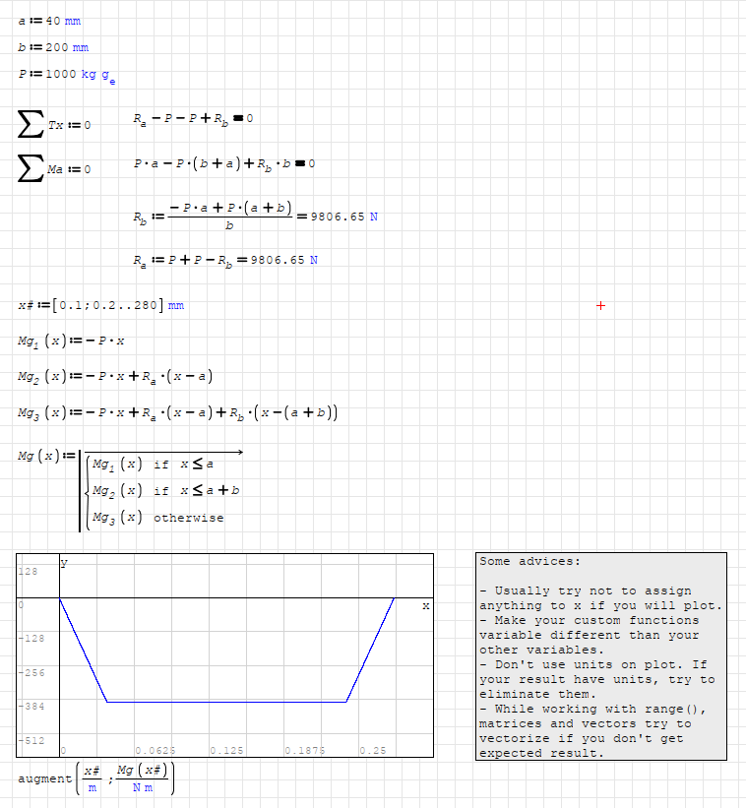Click the 'Some advices' text box
Viewport: 746px width, 808px height.
tap(600, 656)
